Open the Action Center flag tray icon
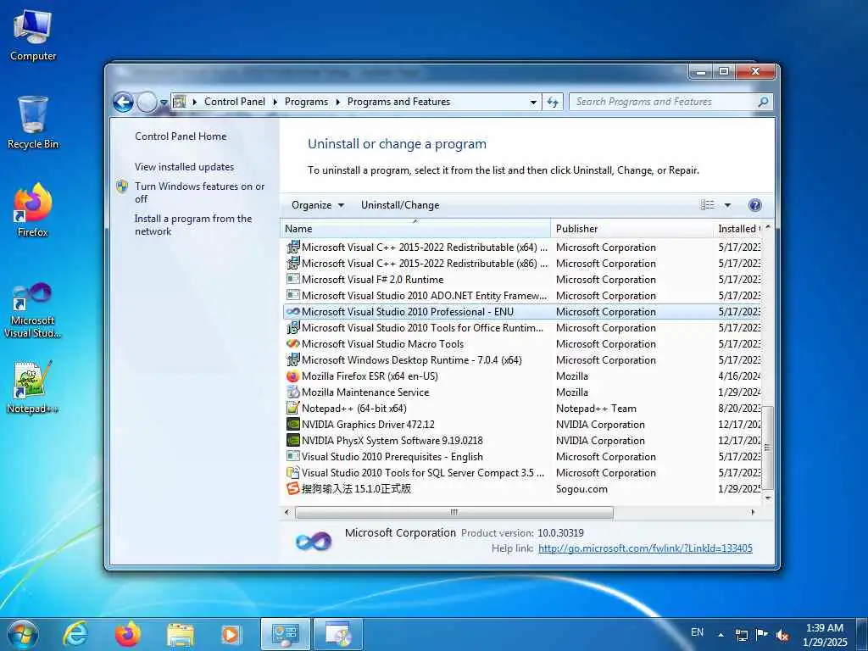Screen dimensions: 868x651 762,635
